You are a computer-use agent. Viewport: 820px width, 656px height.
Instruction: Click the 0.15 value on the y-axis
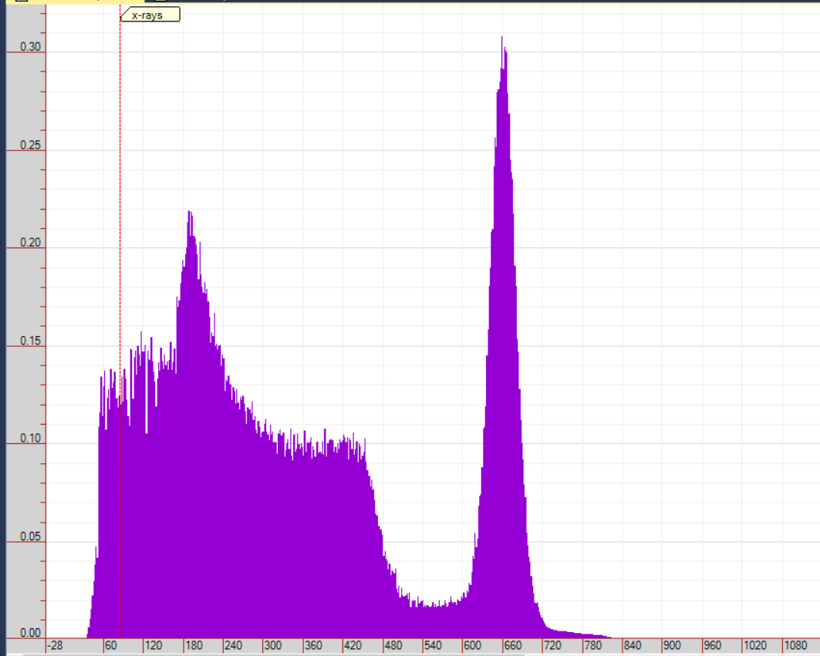point(30,341)
